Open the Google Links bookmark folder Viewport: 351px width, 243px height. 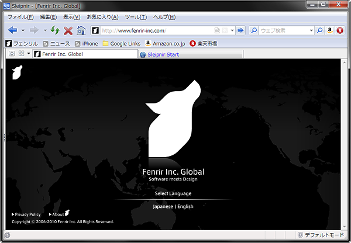point(122,44)
